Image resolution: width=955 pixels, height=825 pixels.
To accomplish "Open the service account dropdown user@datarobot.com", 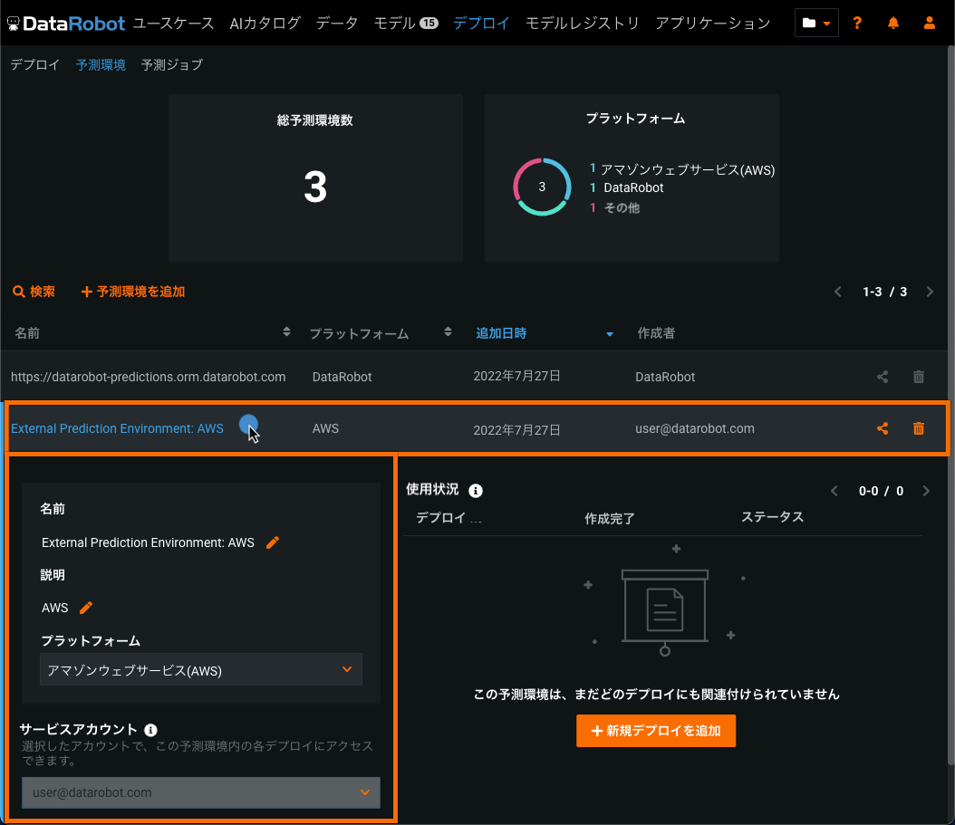I will (x=201, y=792).
